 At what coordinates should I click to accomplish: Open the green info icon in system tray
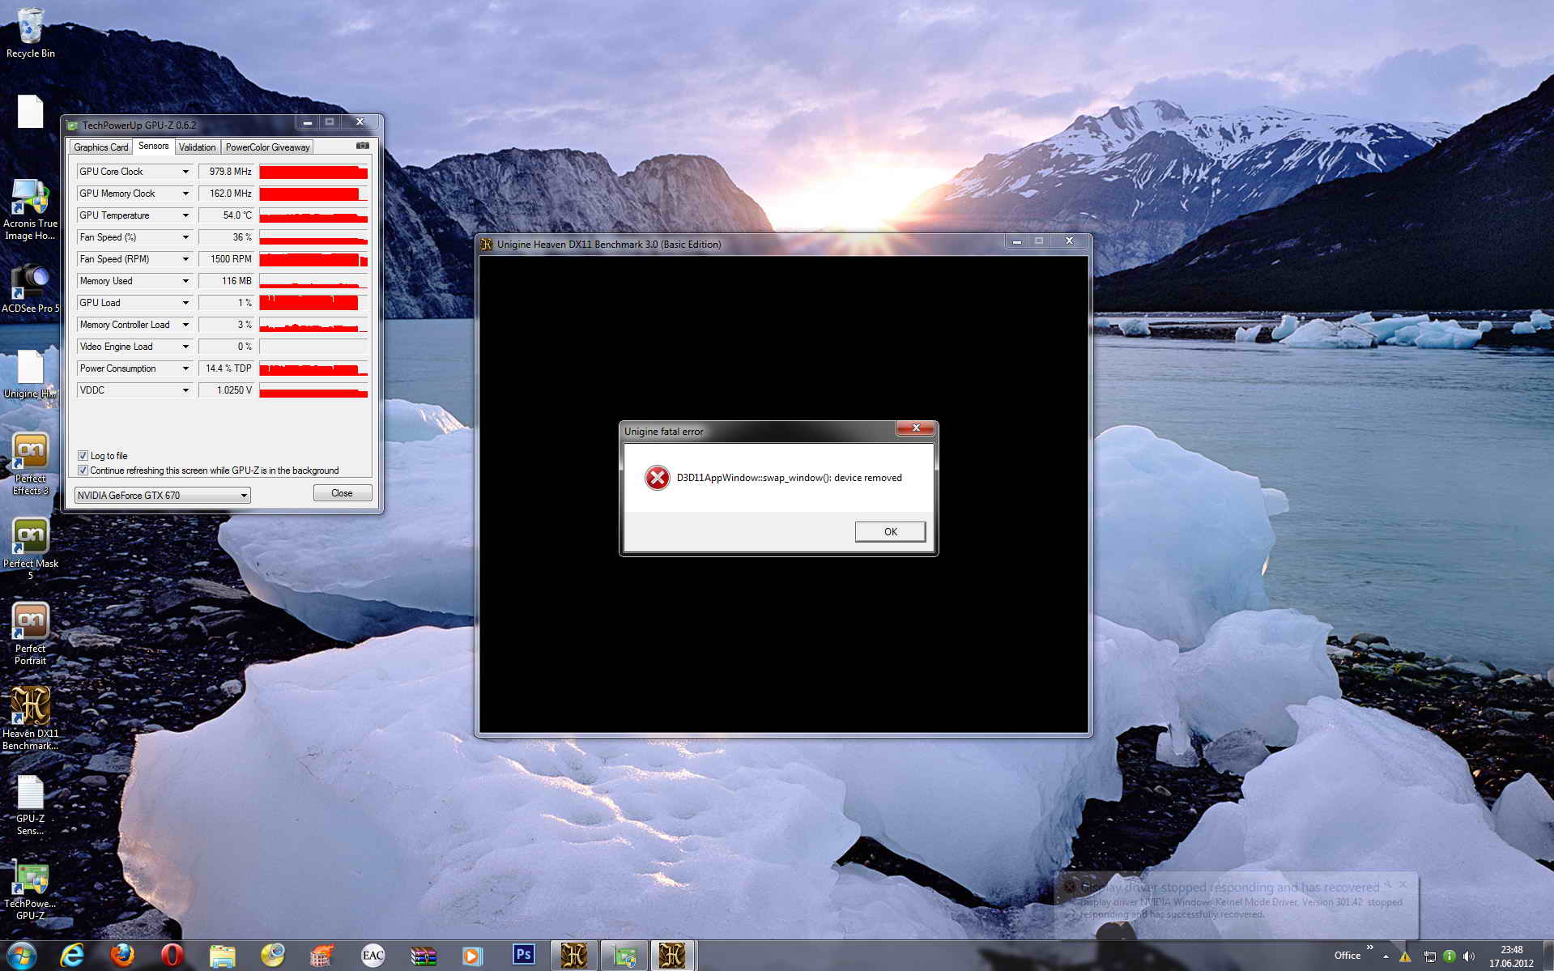pos(1450,956)
